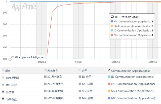Click MY-Communication blue color swatch

(x=109, y=98)
